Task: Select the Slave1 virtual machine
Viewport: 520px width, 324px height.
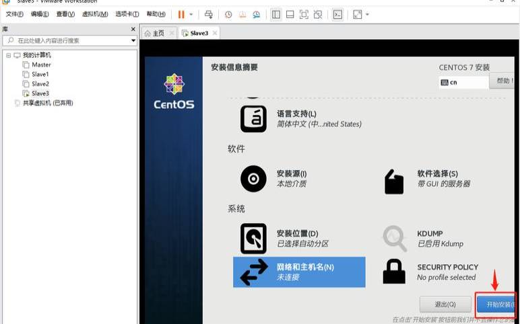Action: [40, 74]
